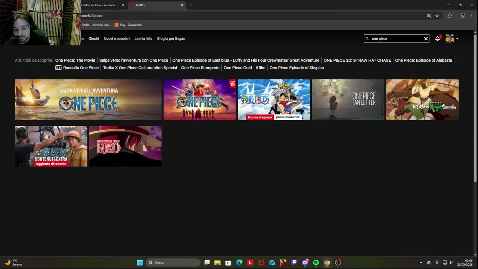
Task: Open One Piece Film Red thumbnail
Action: tap(125, 146)
